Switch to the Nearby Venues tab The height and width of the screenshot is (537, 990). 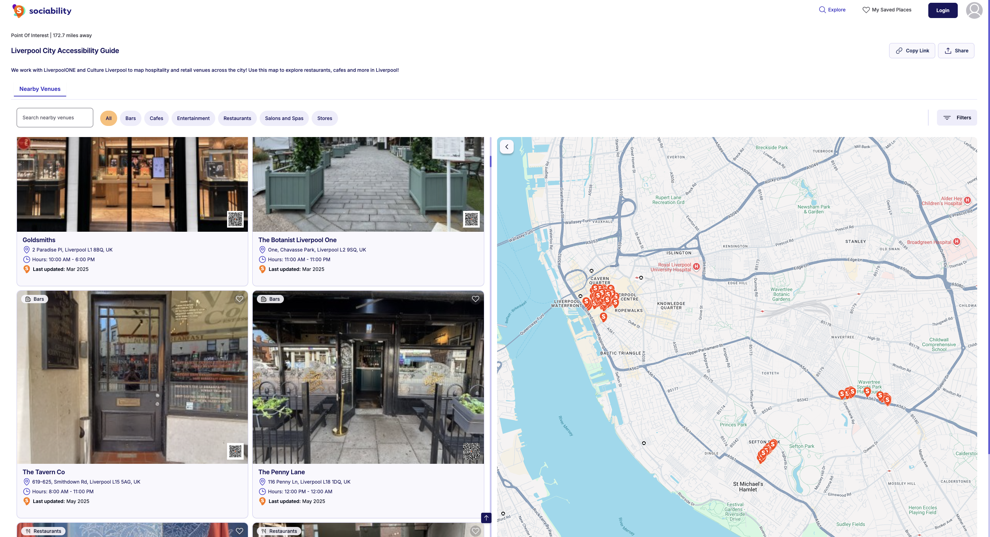click(x=40, y=89)
